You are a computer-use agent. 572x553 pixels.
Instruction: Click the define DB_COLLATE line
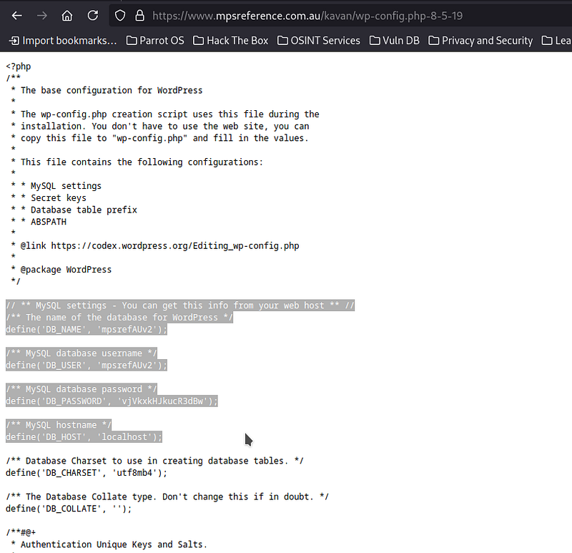click(x=69, y=509)
